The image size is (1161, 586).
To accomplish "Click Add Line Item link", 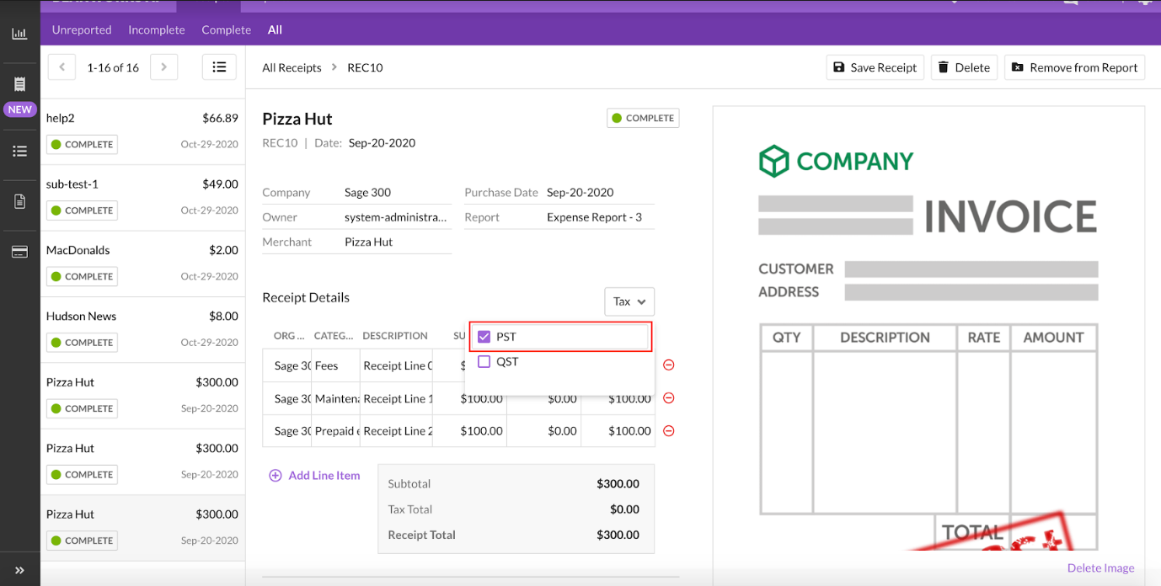I will click(x=314, y=476).
